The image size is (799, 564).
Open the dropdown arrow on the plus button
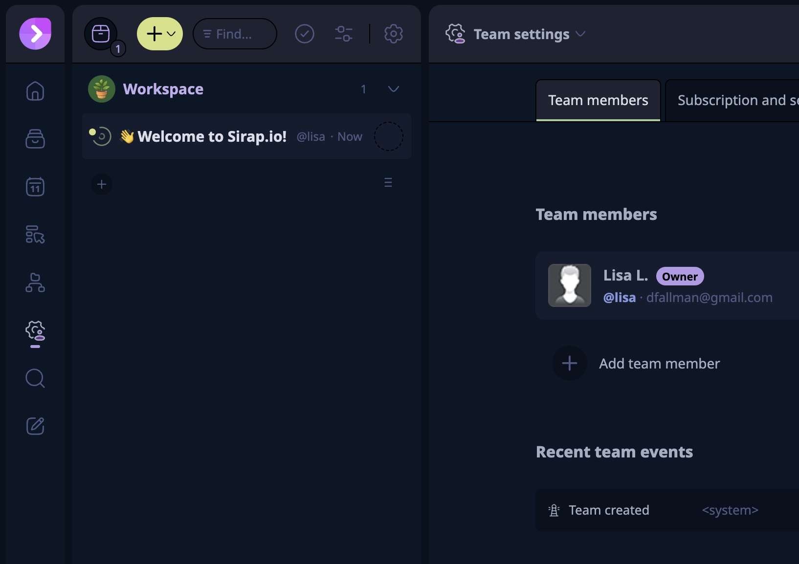point(170,34)
